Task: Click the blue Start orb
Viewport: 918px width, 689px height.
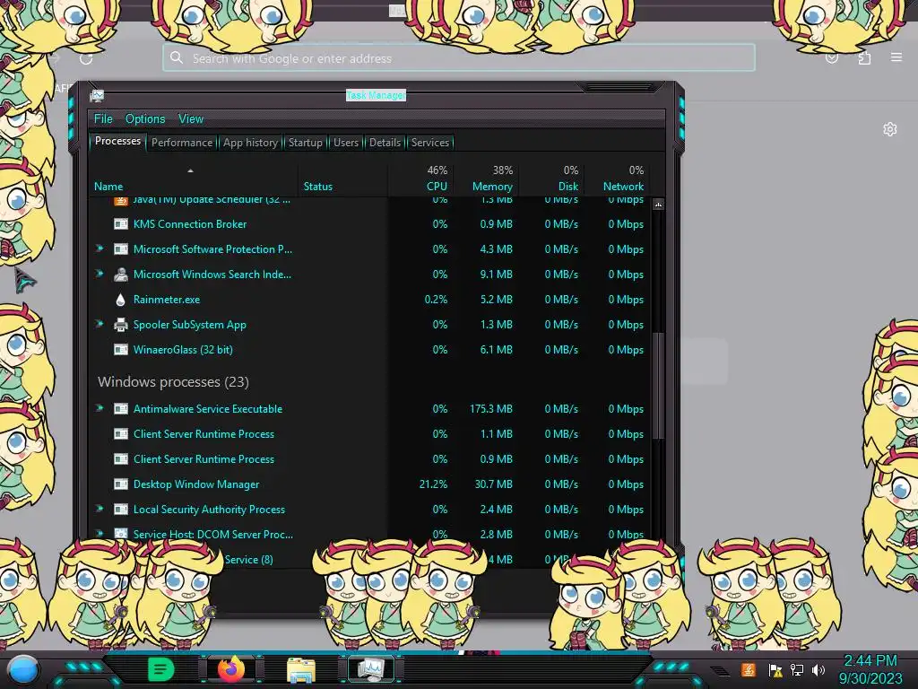Action: point(23,669)
